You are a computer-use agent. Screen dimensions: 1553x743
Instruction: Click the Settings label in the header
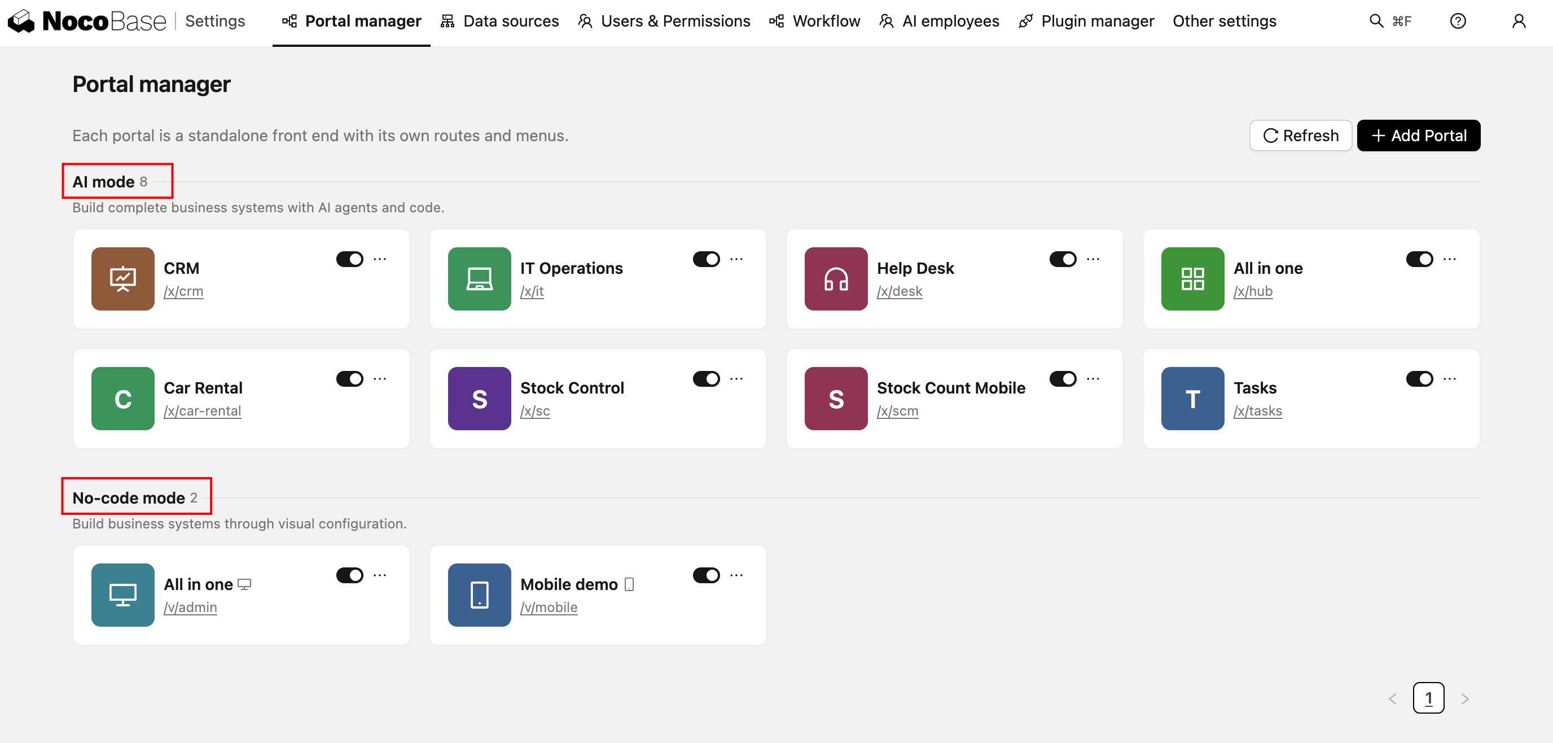(215, 21)
